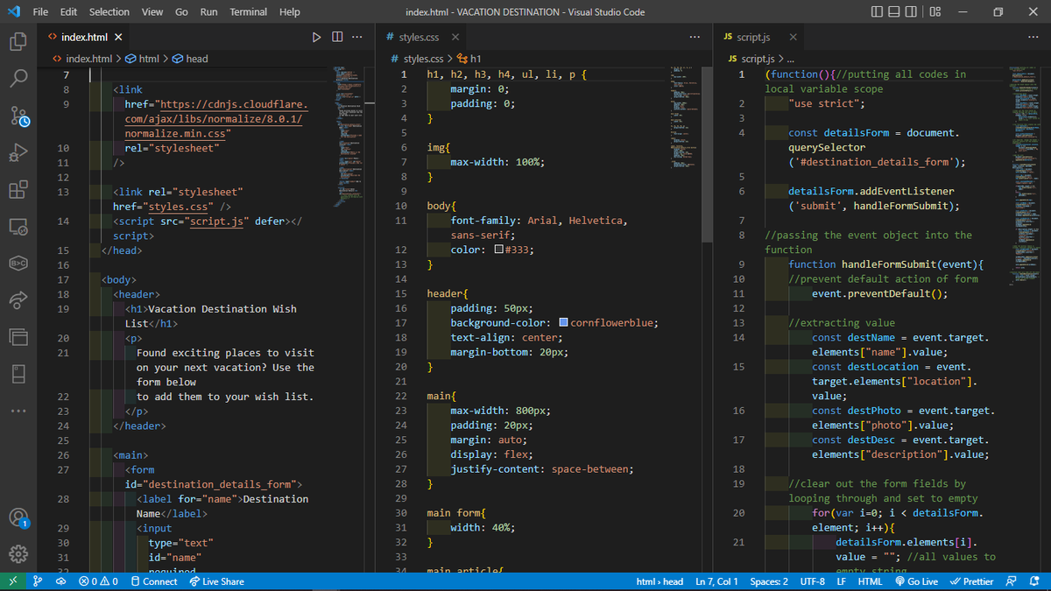Switch to the script.js tab
Image resolution: width=1051 pixels, height=591 pixels.
click(x=760, y=37)
